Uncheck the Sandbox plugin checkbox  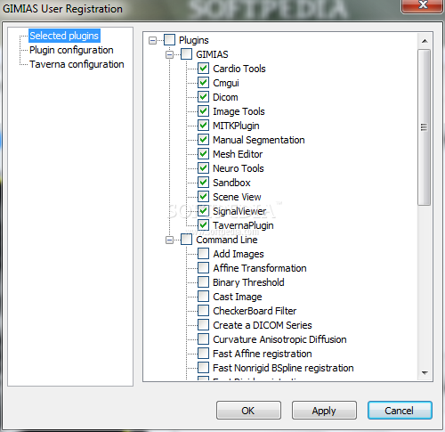pos(203,183)
